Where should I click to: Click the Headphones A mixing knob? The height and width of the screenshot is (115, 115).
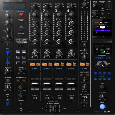pyautogui.click(x=21, y=87)
